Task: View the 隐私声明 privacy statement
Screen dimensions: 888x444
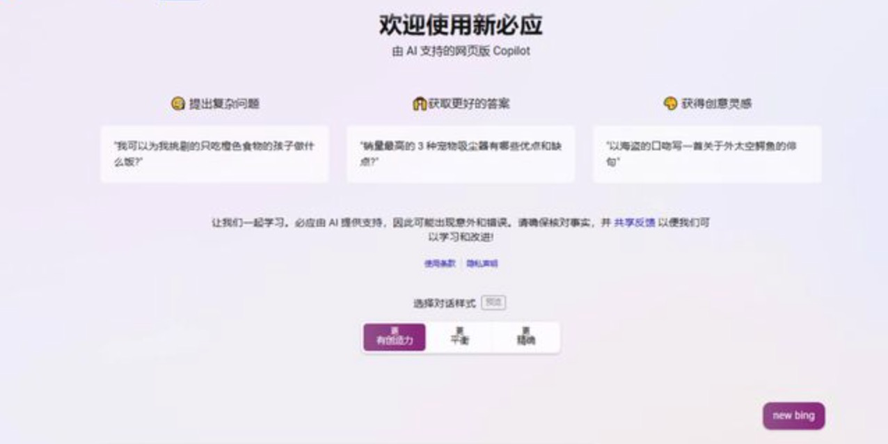Action: [482, 264]
